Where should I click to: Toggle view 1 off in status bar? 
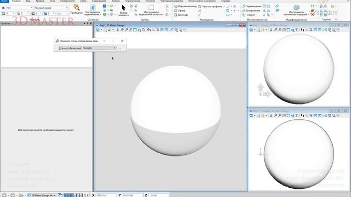[66, 195]
